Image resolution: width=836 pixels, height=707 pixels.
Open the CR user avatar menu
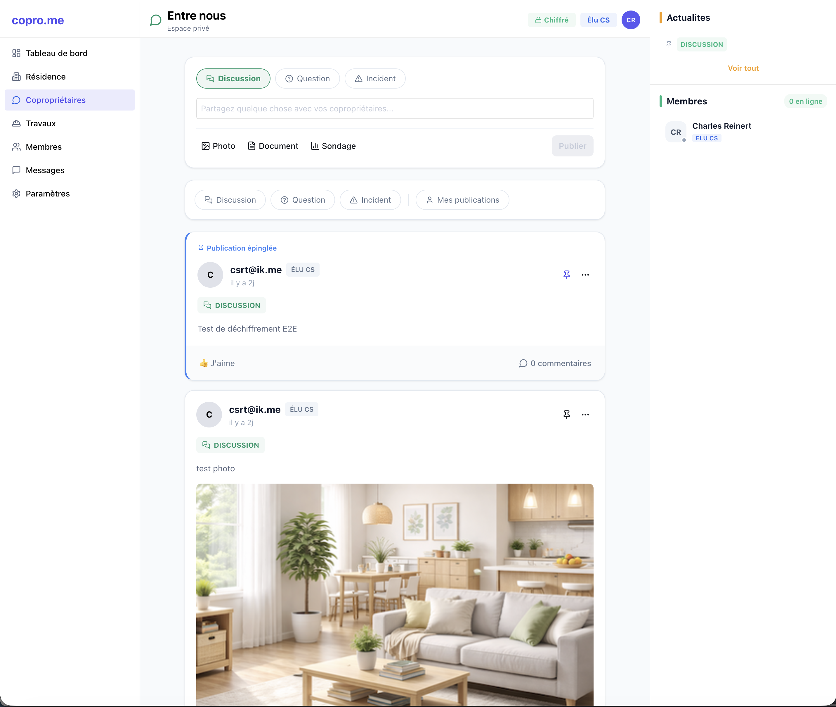[x=631, y=20]
